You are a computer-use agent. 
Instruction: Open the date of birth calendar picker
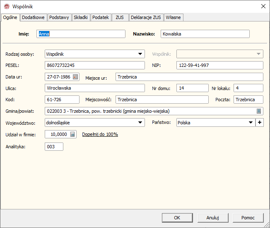tap(75, 77)
